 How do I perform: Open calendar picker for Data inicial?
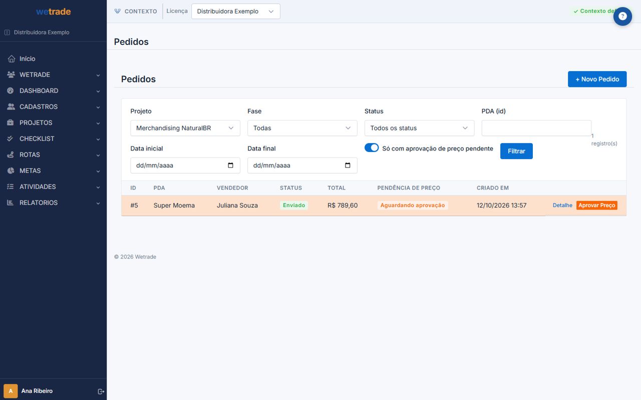pyautogui.click(x=230, y=165)
